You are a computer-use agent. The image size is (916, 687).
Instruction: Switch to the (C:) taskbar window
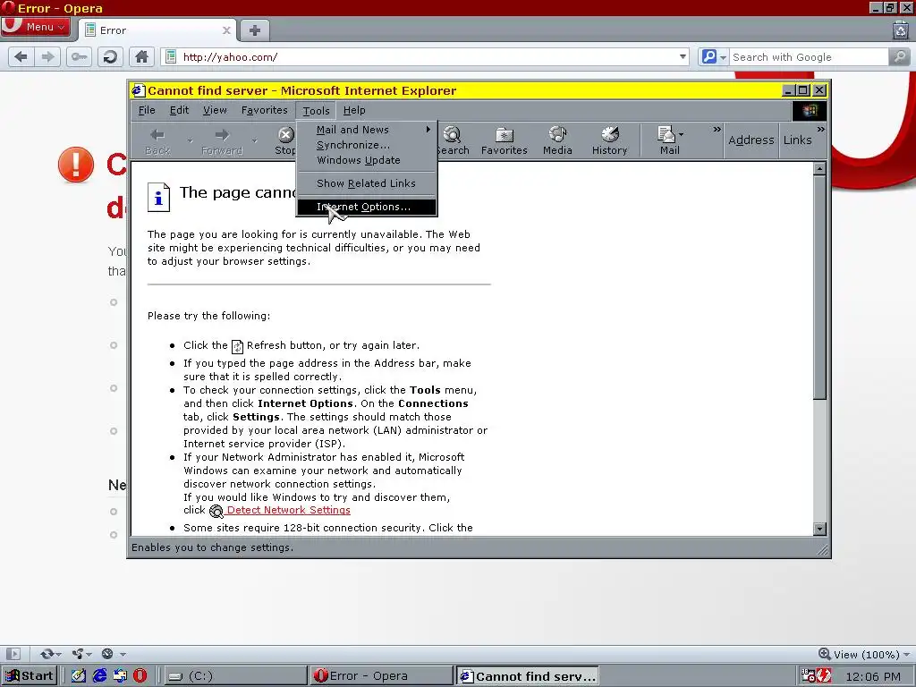pyautogui.click(x=233, y=676)
